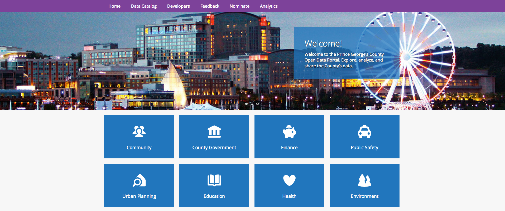Open the Analytics navigation link
Image resolution: width=505 pixels, height=211 pixels.
pyautogui.click(x=268, y=6)
